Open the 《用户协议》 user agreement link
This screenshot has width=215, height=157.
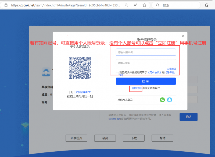[155, 73]
